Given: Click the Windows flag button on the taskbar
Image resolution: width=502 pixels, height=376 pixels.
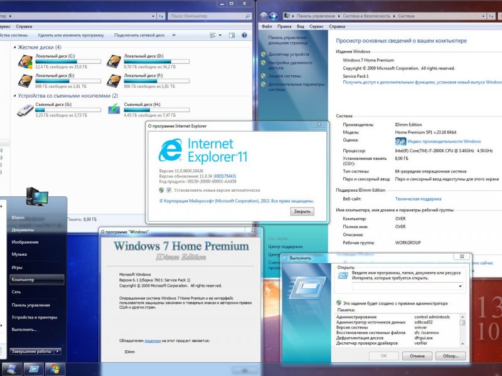Looking at the screenshot, I should coord(55,369).
